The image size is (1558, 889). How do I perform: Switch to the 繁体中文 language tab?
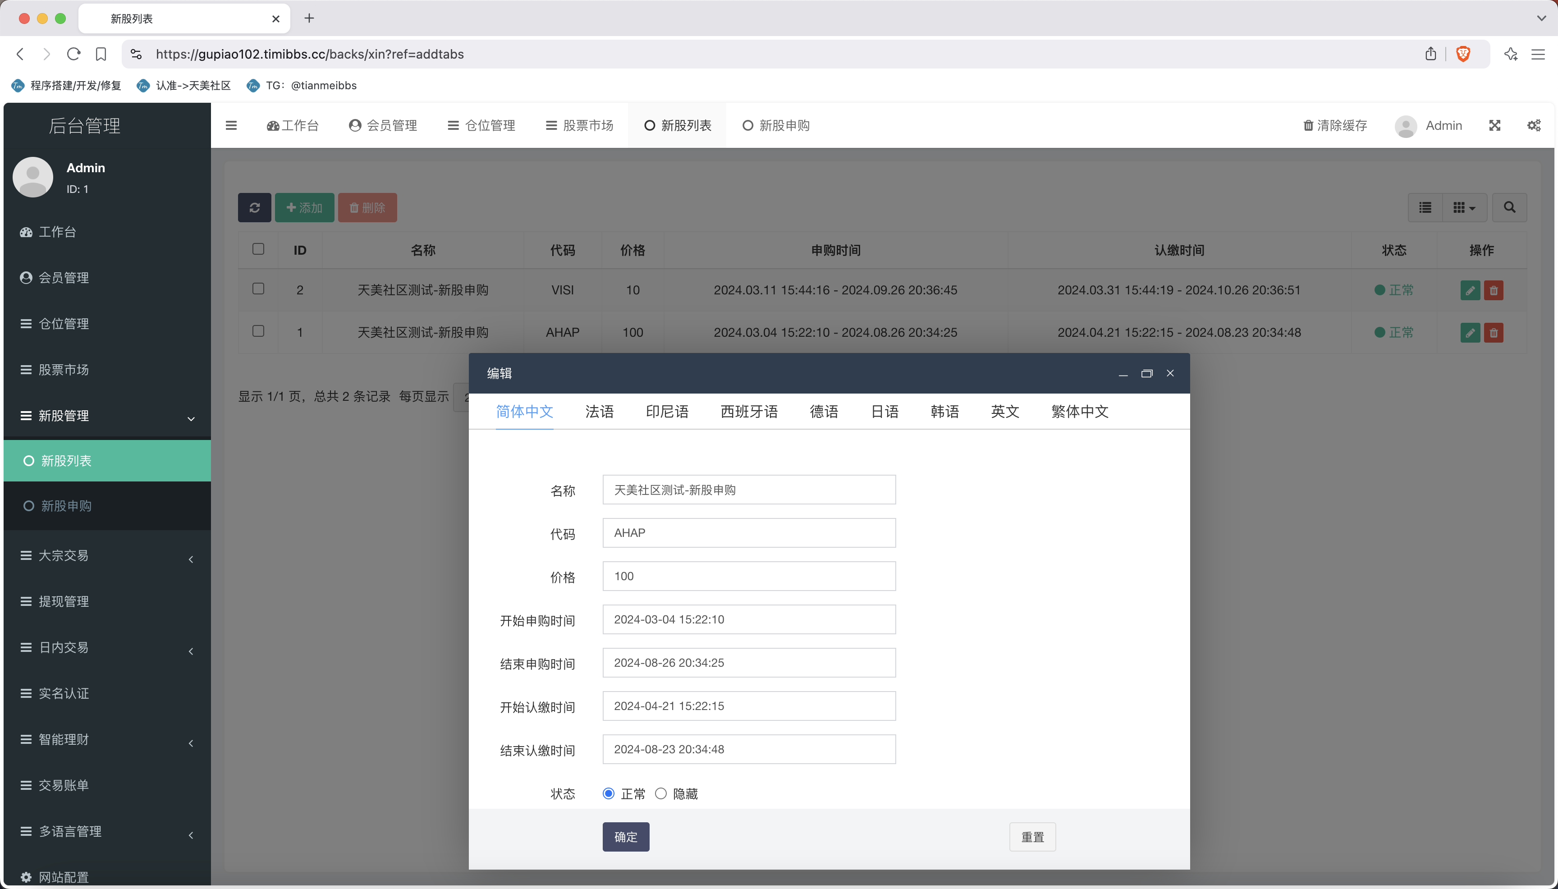click(1080, 412)
